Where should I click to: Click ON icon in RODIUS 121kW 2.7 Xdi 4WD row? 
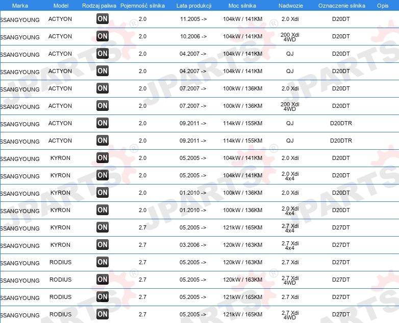(103, 314)
